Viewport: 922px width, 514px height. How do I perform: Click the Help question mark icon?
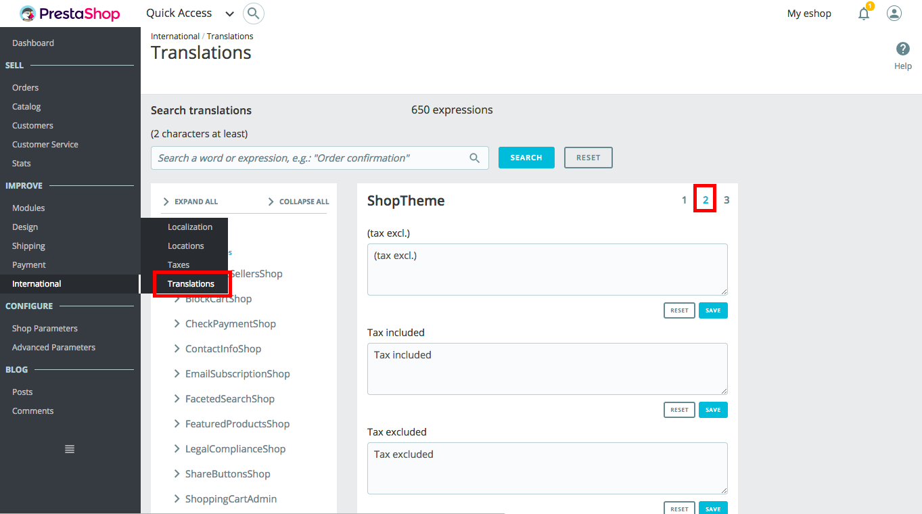point(902,49)
